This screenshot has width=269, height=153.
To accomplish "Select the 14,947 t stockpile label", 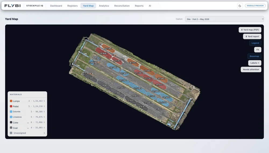I will click(135, 96).
